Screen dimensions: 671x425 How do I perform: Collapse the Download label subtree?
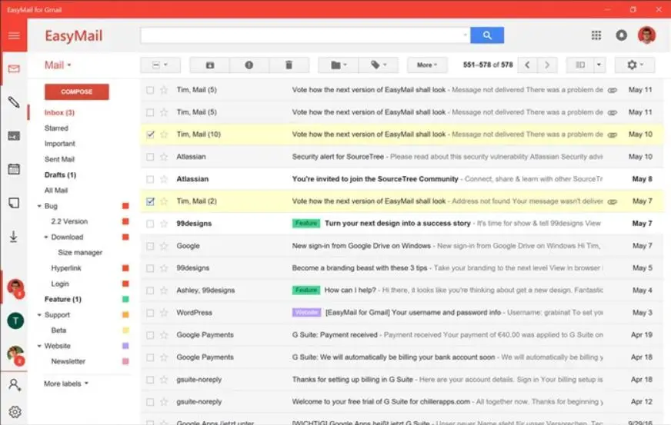[46, 237]
